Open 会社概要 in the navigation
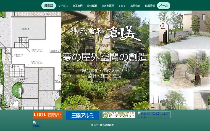Viewport: 210px width, 131px height. tap(92, 6)
